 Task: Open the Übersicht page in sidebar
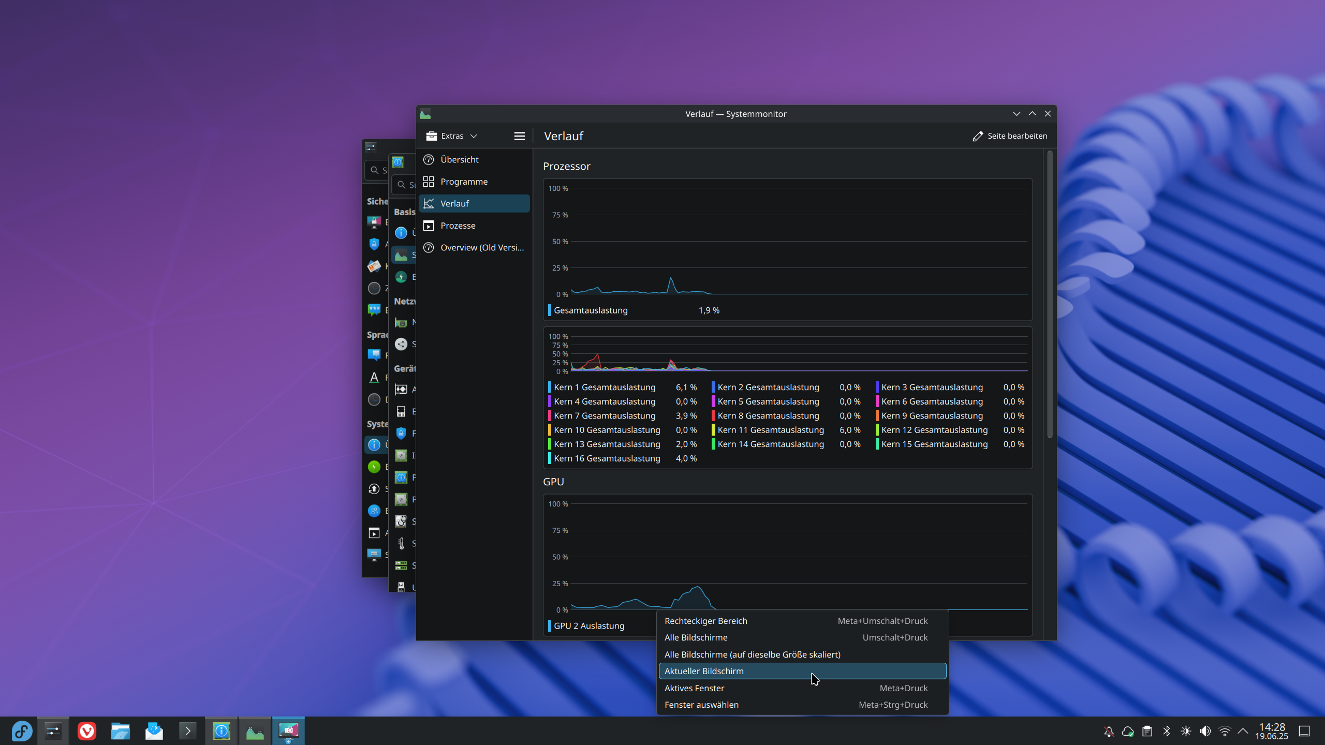(x=459, y=159)
